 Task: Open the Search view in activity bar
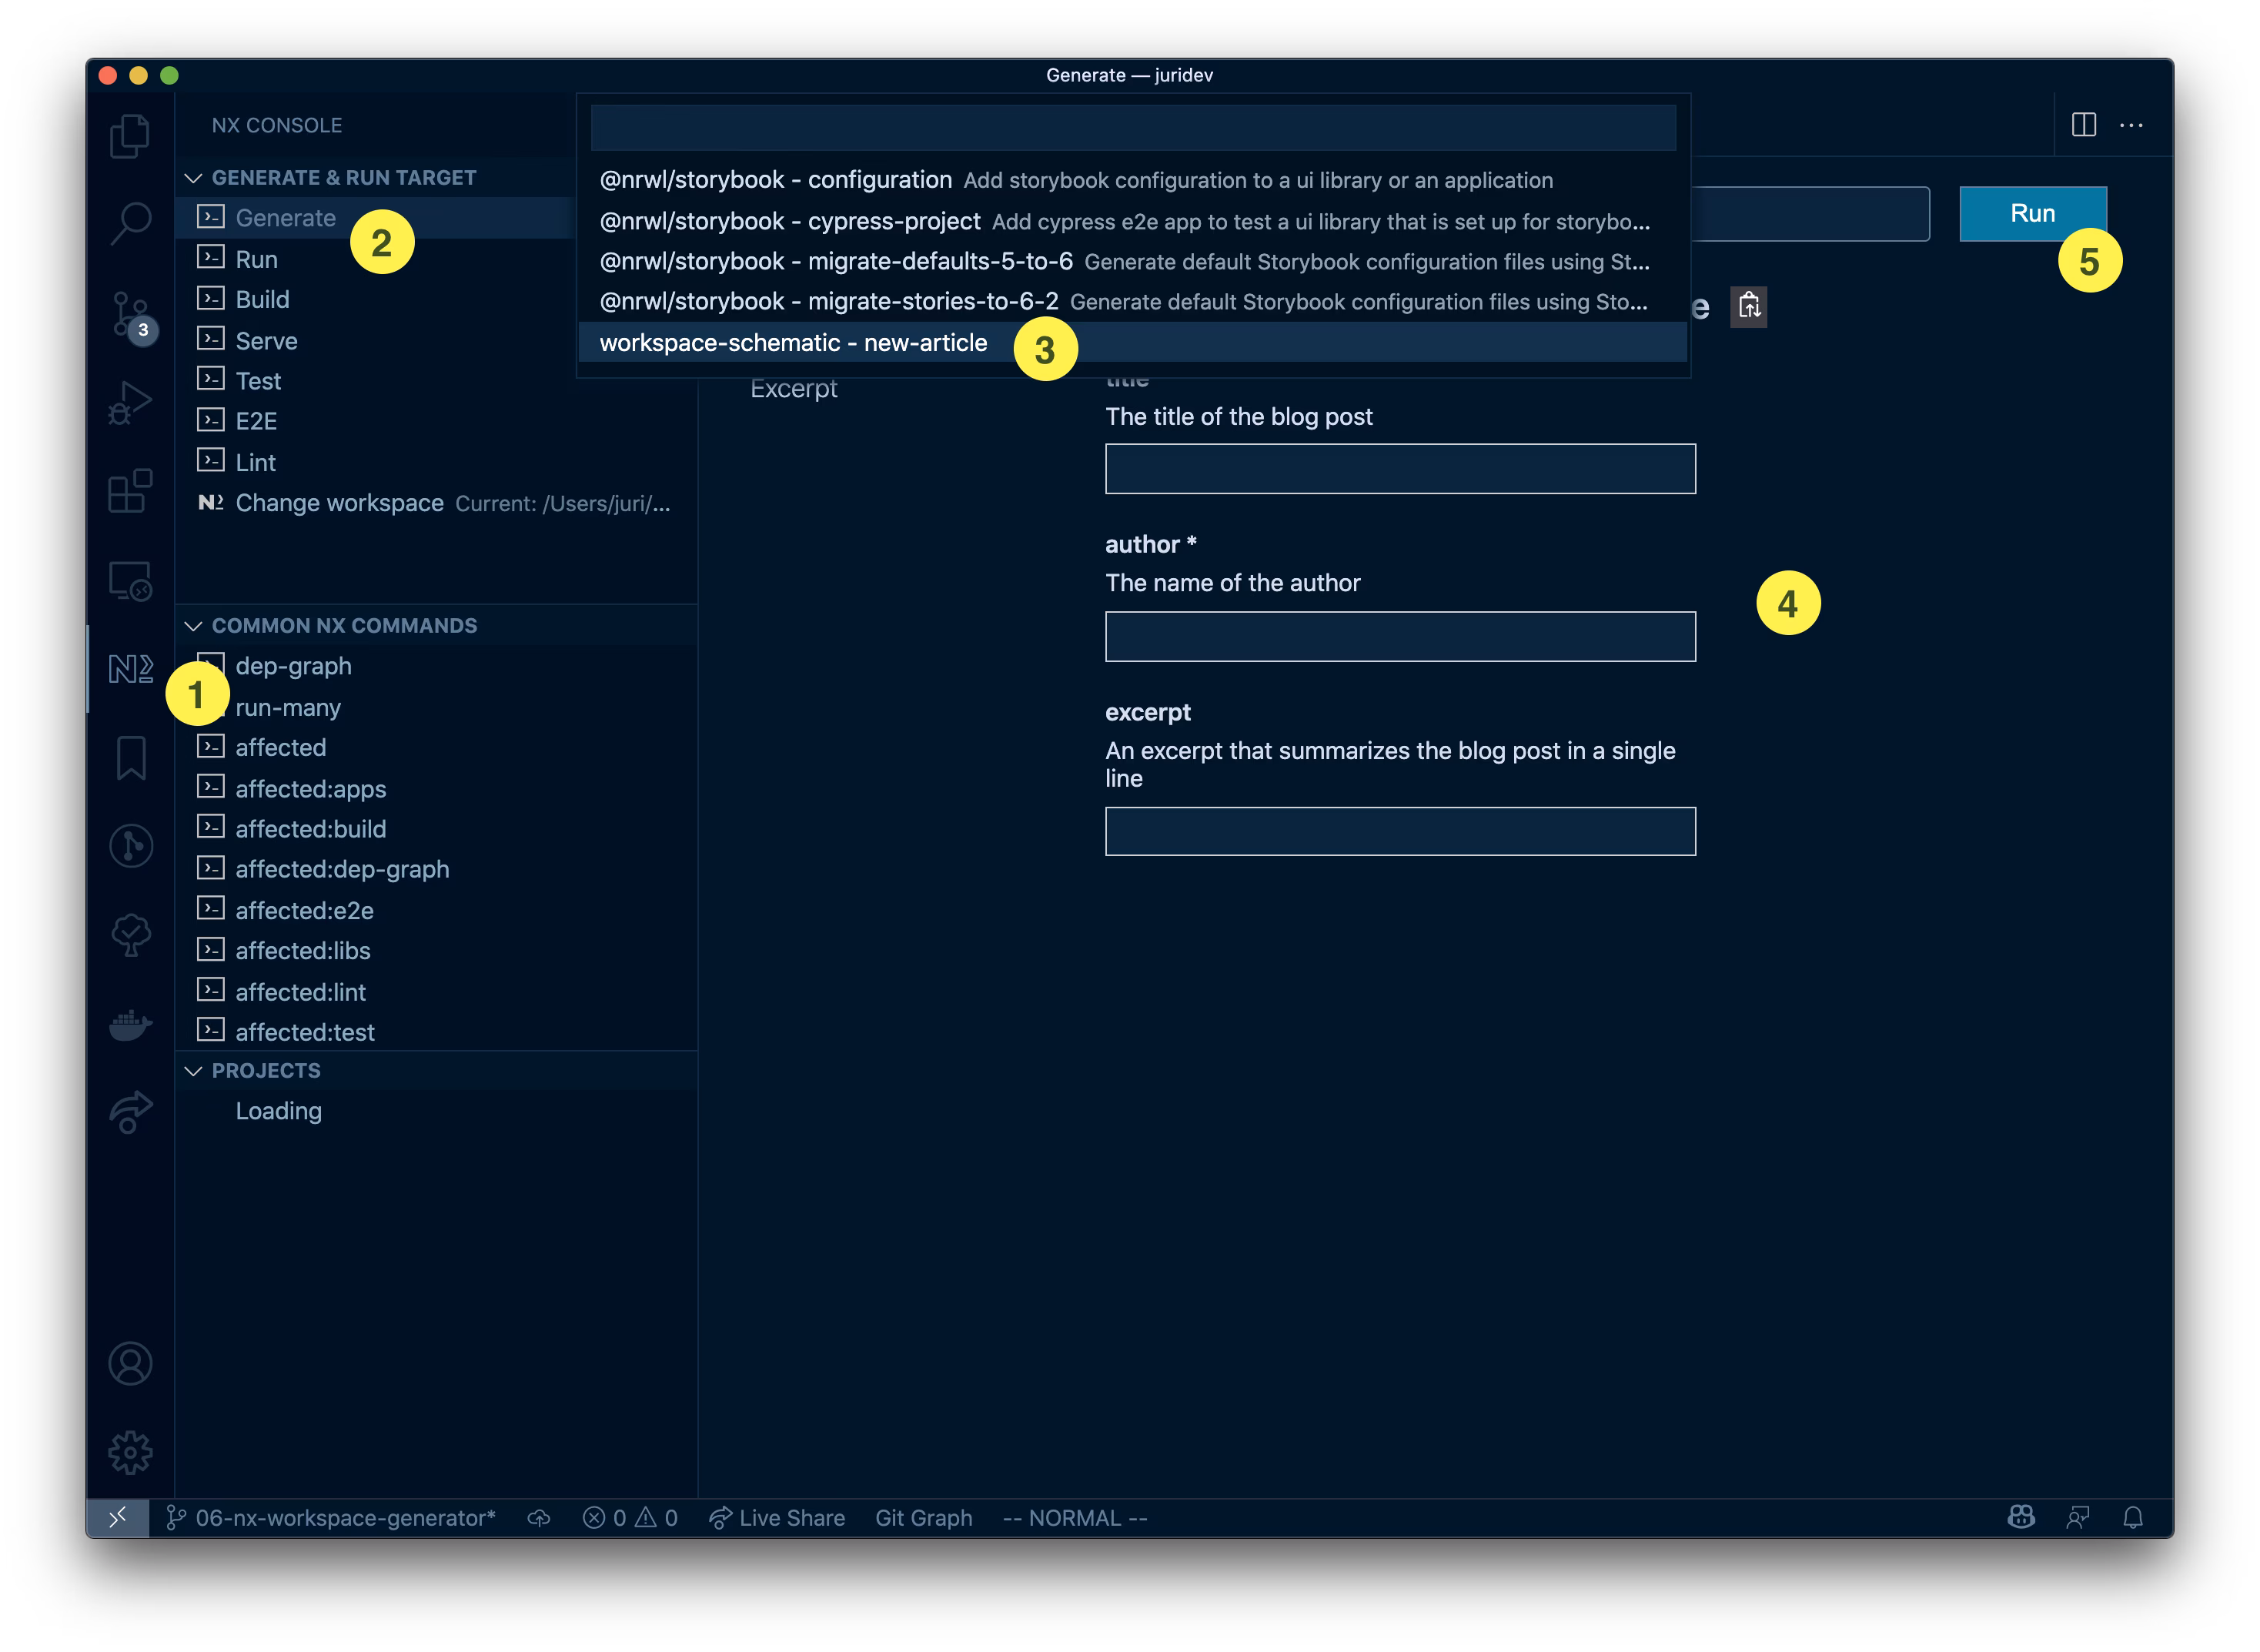[x=130, y=222]
